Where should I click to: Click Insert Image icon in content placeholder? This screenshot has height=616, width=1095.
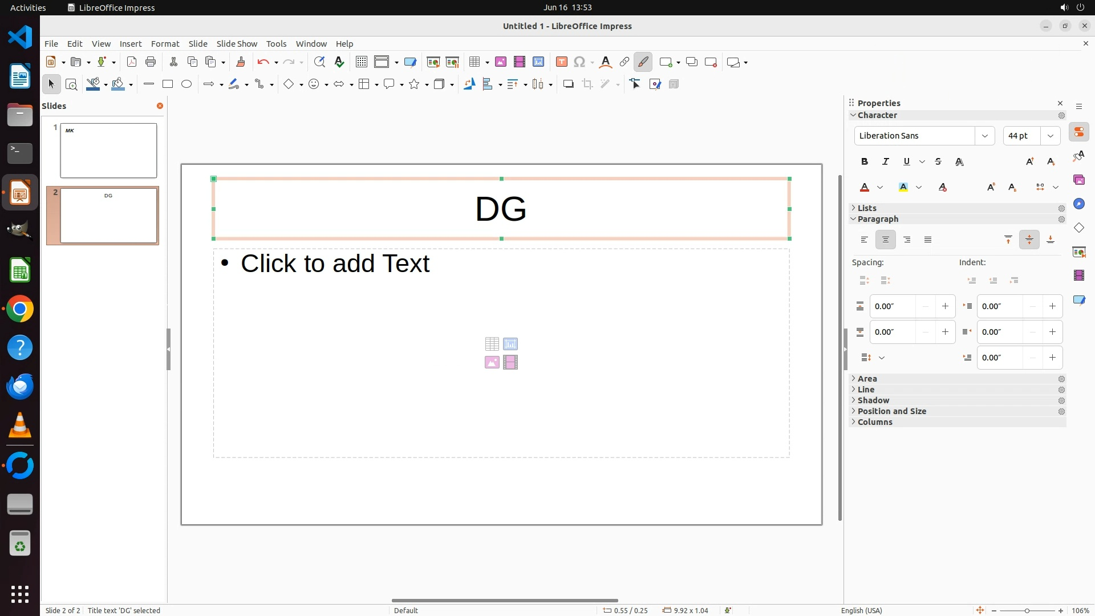492,363
